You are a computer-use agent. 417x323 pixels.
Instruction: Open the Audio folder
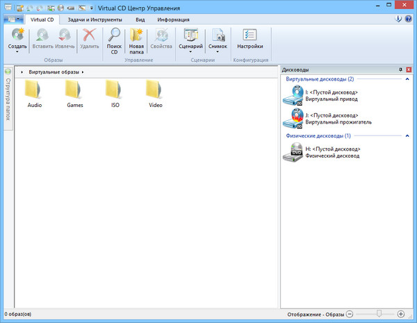(x=35, y=94)
